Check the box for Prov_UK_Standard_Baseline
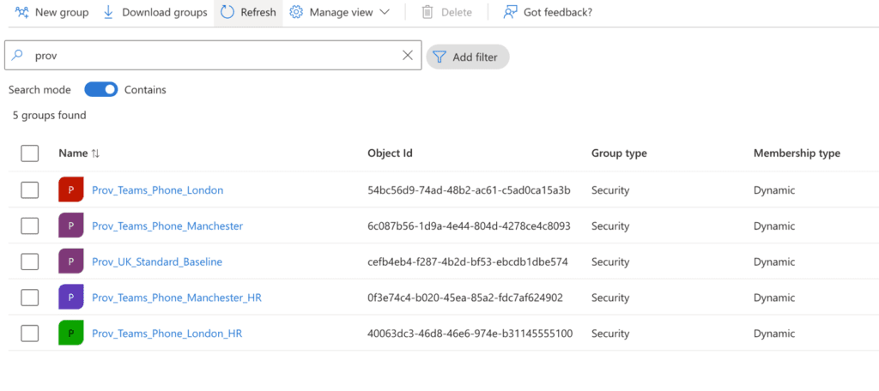The width and height of the screenshot is (879, 391). point(30,262)
